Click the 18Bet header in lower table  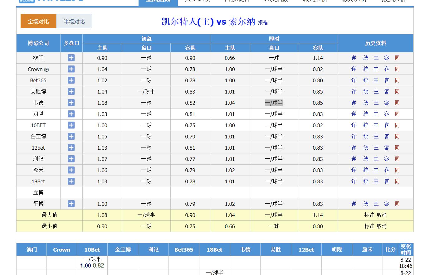(x=214, y=249)
